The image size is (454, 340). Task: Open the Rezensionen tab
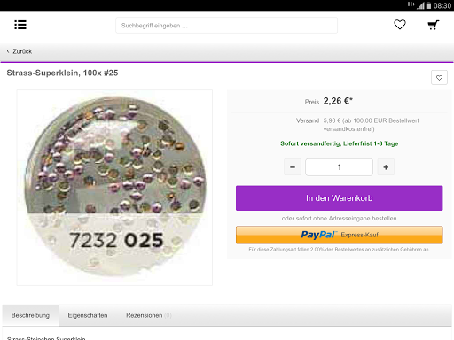[x=149, y=315]
